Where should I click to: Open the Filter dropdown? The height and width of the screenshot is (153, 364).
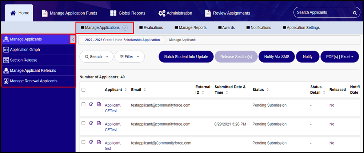click(x=129, y=57)
